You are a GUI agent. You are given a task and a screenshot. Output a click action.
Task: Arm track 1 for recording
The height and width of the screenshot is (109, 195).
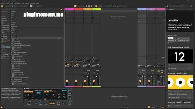[67, 85]
